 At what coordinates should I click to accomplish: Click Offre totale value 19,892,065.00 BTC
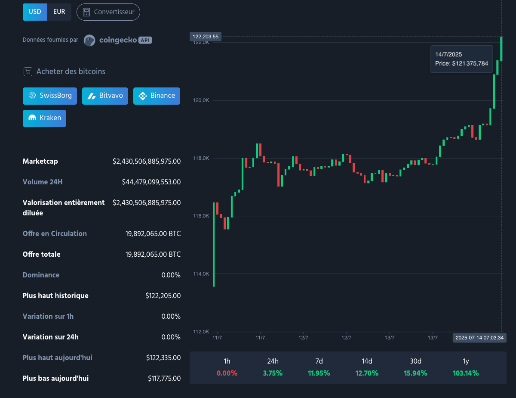[x=153, y=254]
